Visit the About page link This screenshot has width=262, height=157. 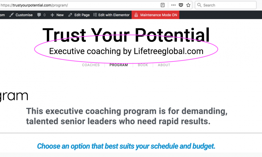tap(164, 65)
